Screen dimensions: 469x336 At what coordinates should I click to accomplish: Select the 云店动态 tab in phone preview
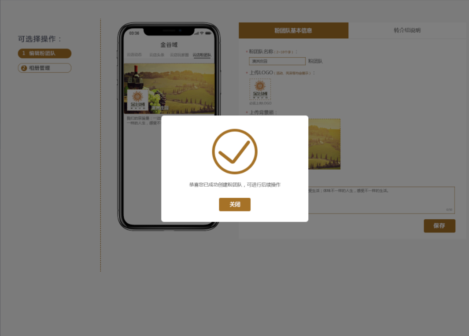[134, 55]
